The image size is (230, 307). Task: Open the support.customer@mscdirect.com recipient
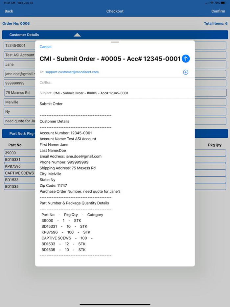point(72,72)
